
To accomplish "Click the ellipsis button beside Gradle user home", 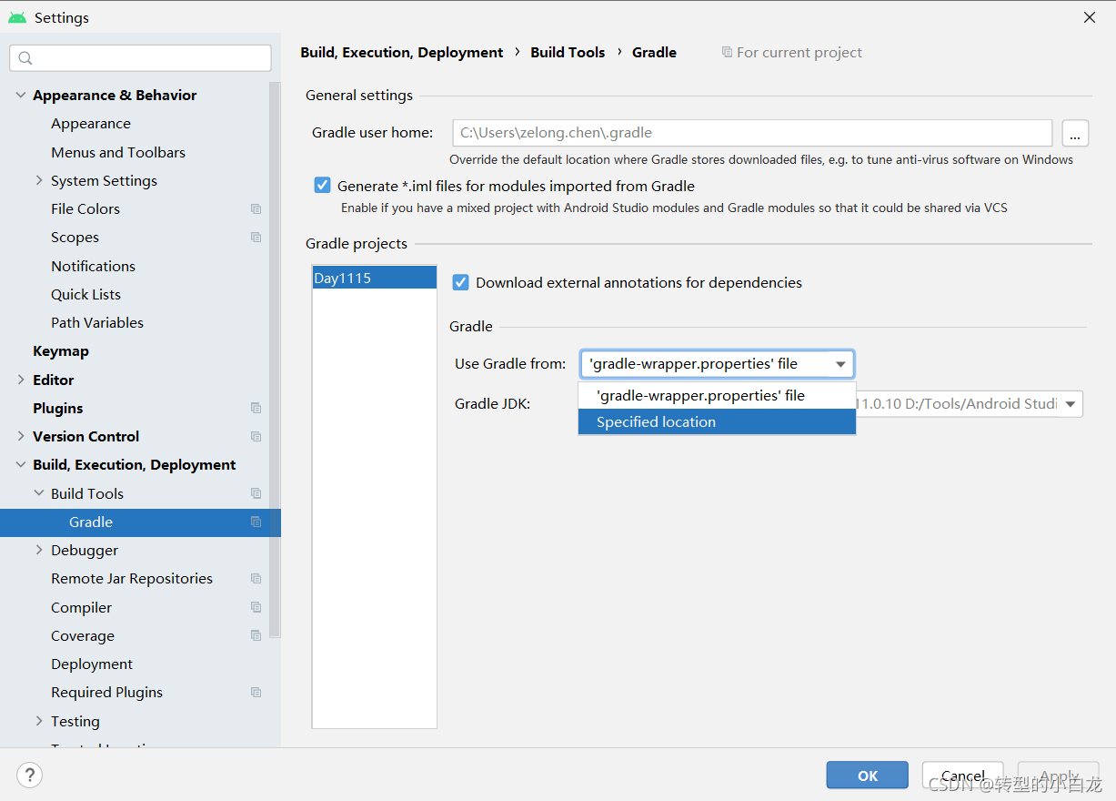I will coord(1074,132).
